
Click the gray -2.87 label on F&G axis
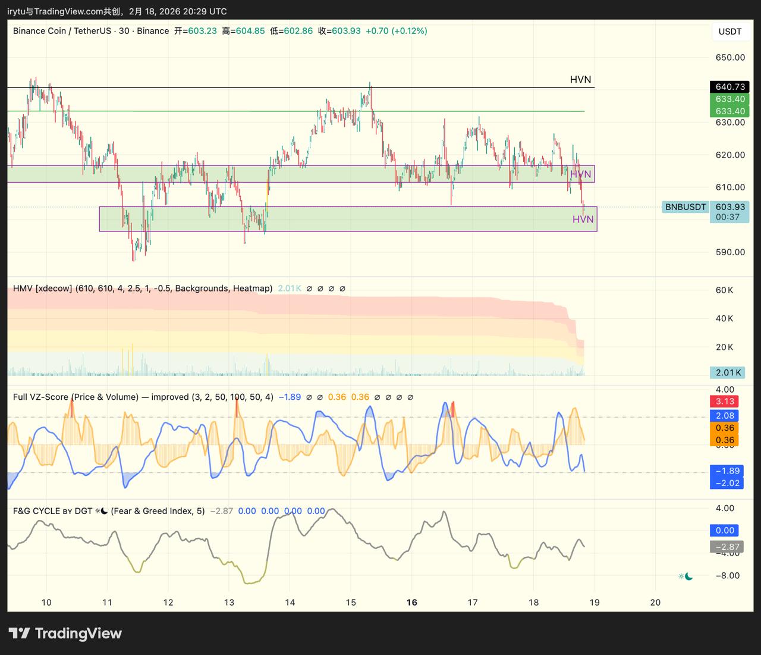[727, 547]
